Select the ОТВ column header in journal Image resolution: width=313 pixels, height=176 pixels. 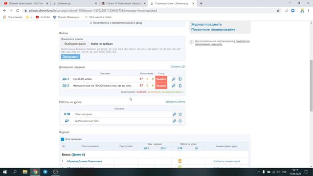pos(179,149)
